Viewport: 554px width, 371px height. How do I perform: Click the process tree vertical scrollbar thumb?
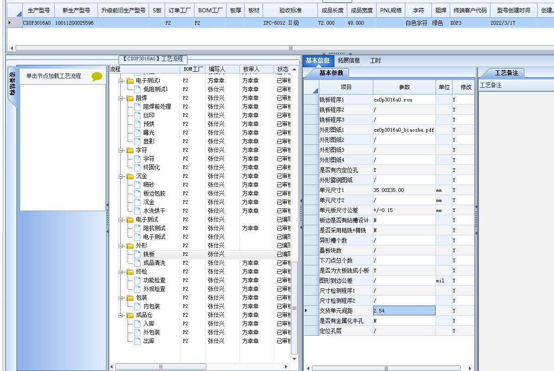[294, 308]
